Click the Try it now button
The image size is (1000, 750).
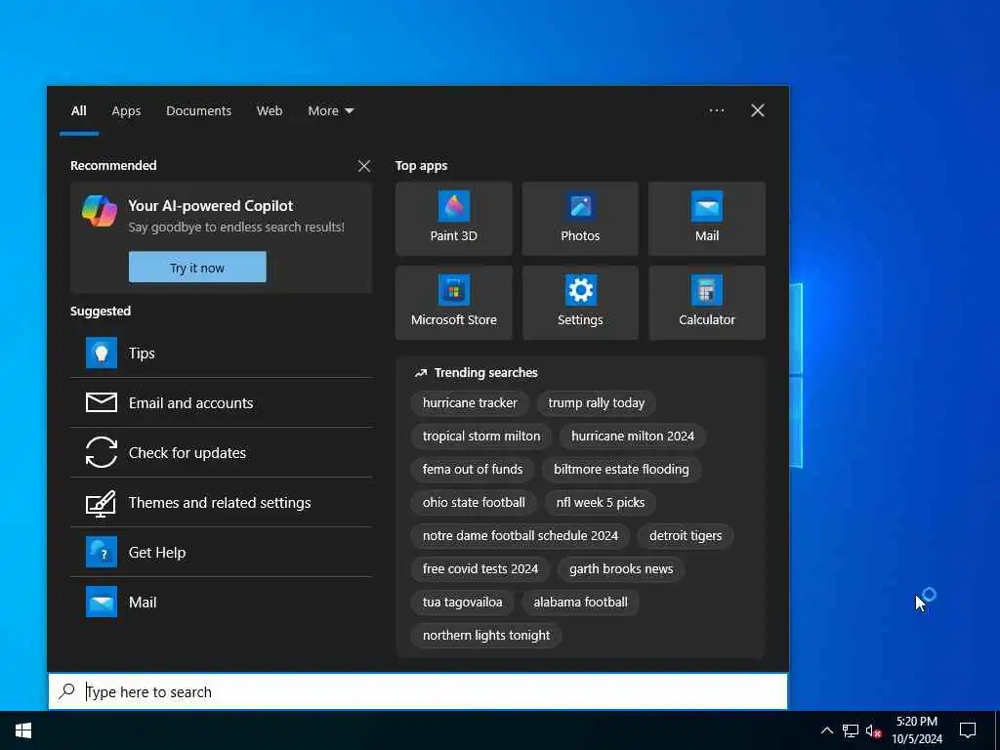click(197, 268)
